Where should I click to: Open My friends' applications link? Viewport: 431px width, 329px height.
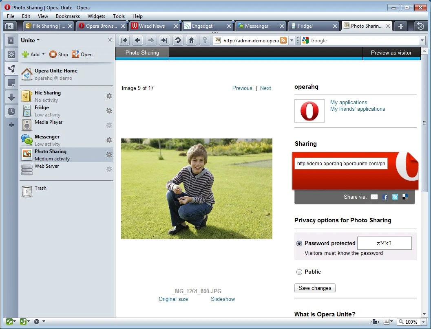(358, 109)
